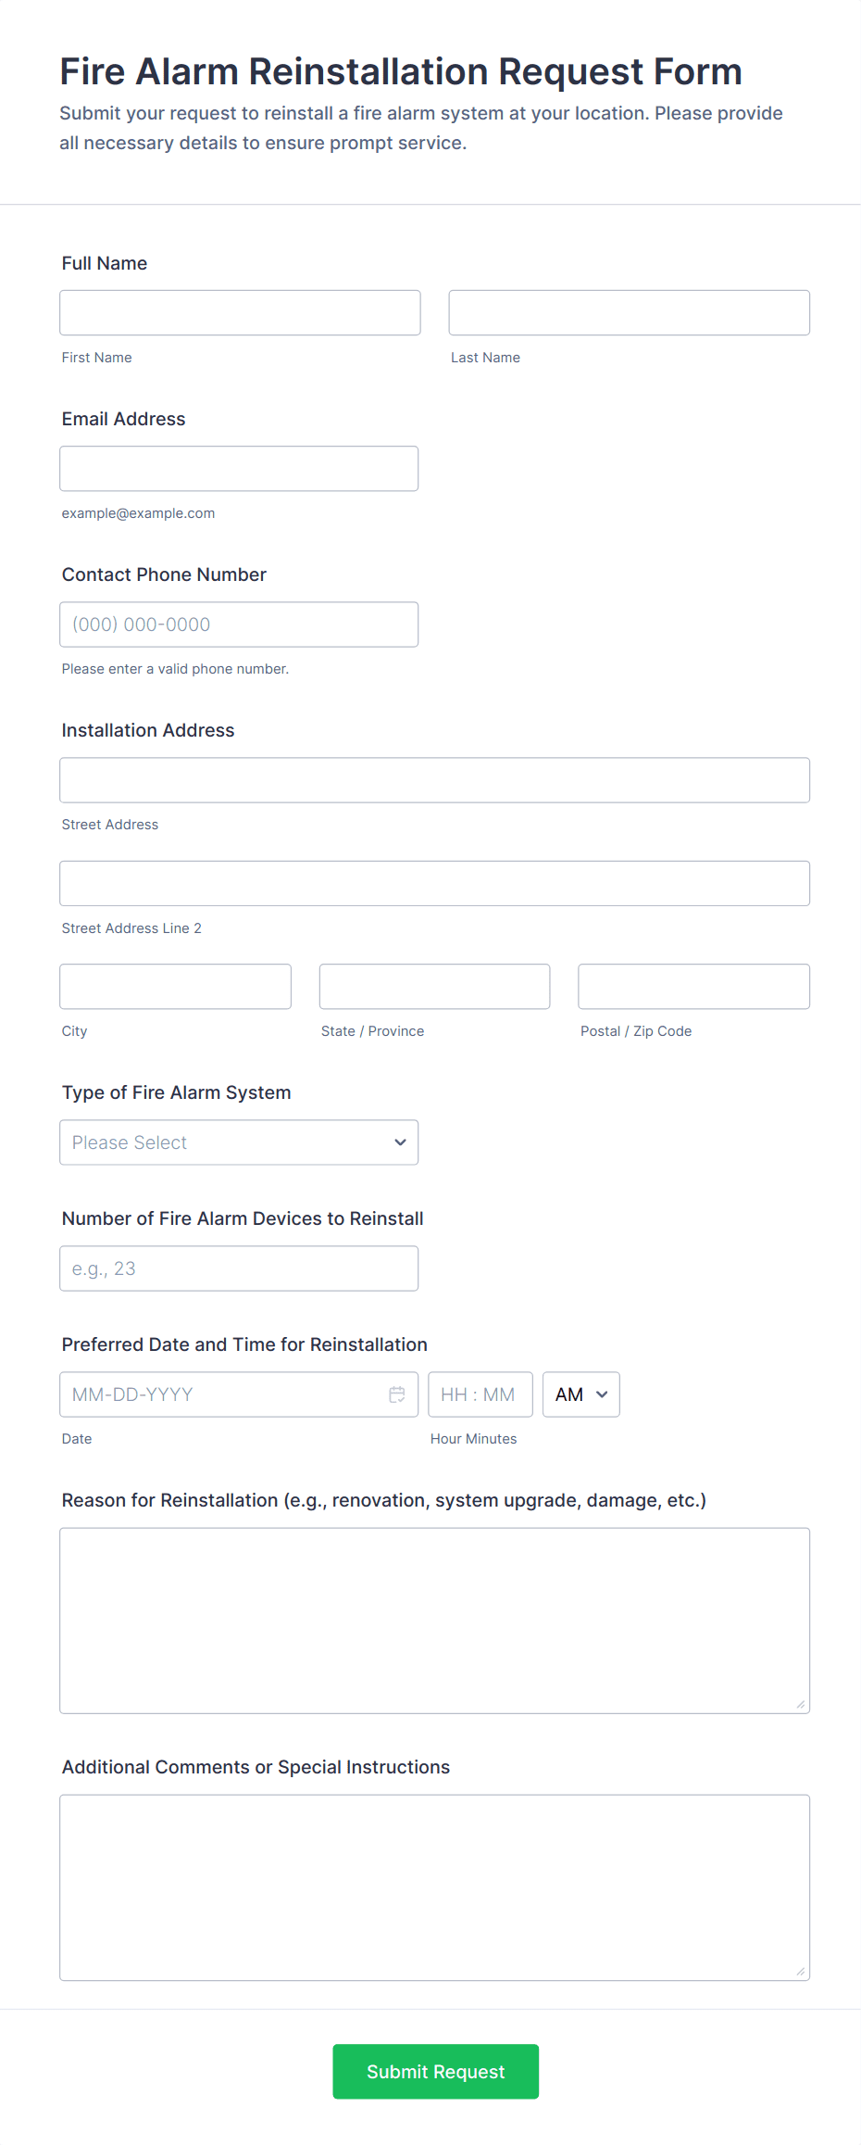The image size is (861, 2145).
Task: Click into the Last Name field
Action: click(x=629, y=313)
